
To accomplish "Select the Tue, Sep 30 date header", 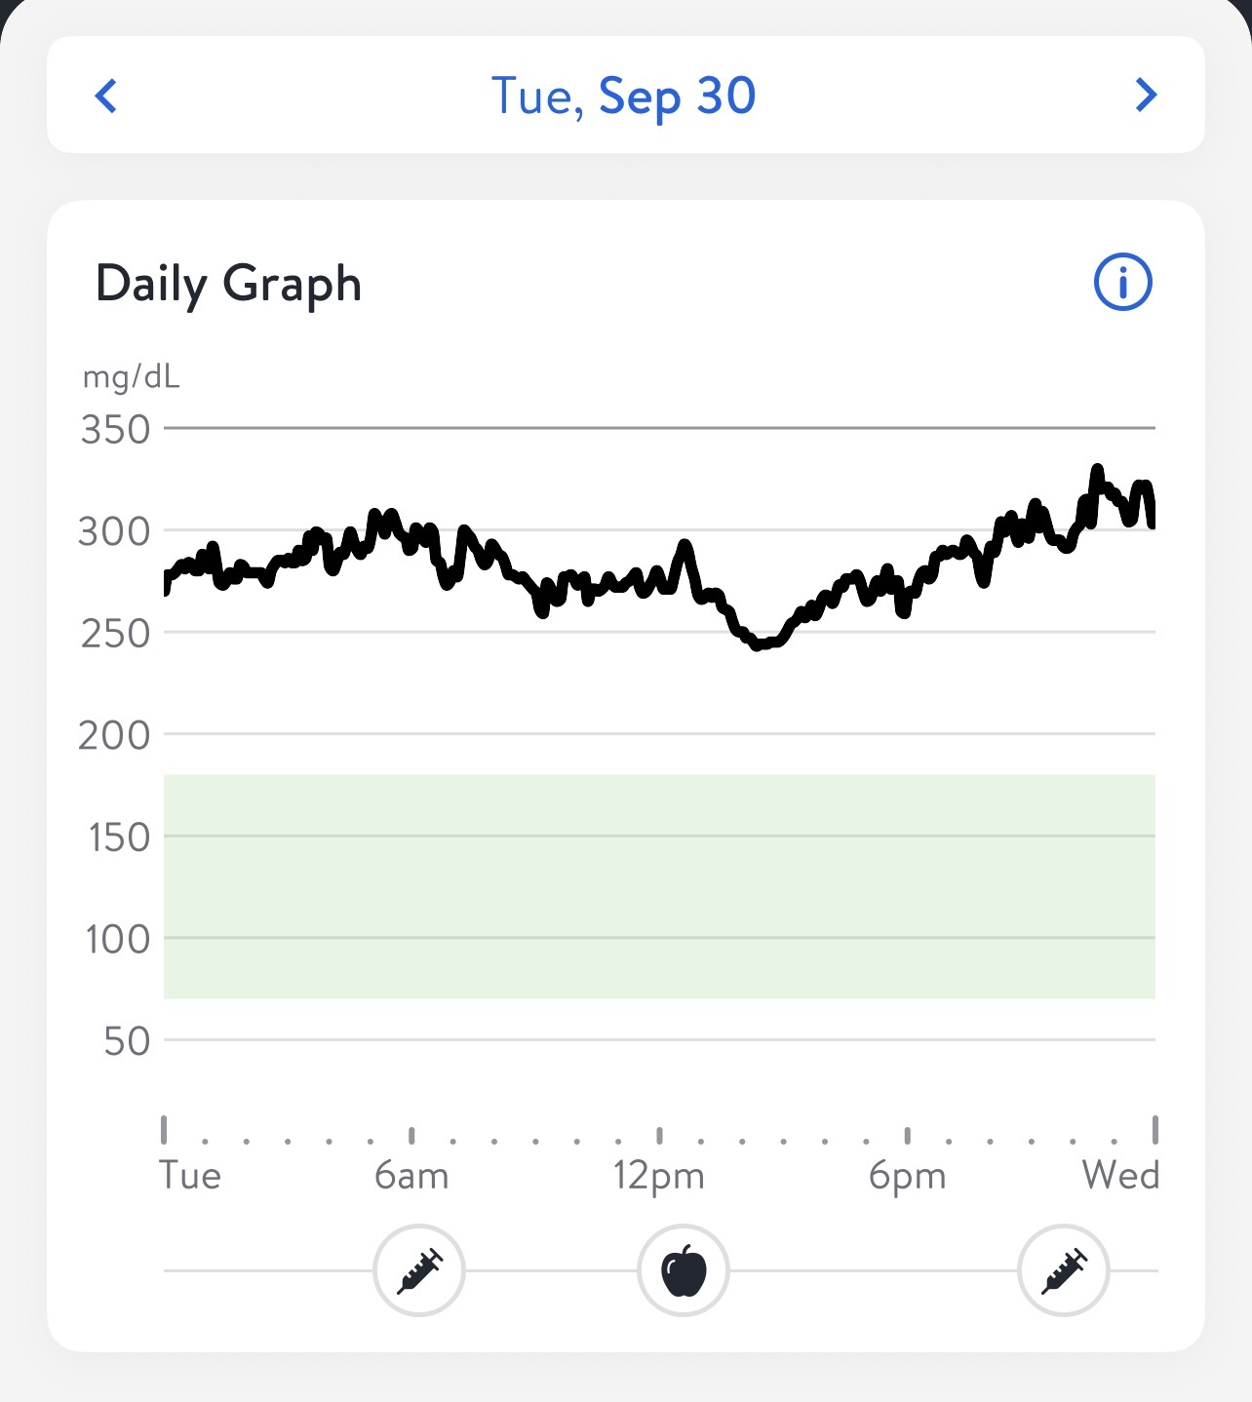I will [624, 96].
